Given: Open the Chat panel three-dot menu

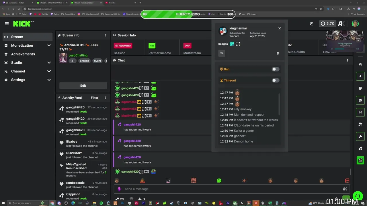Looking at the screenshot, I should pos(347,60).
